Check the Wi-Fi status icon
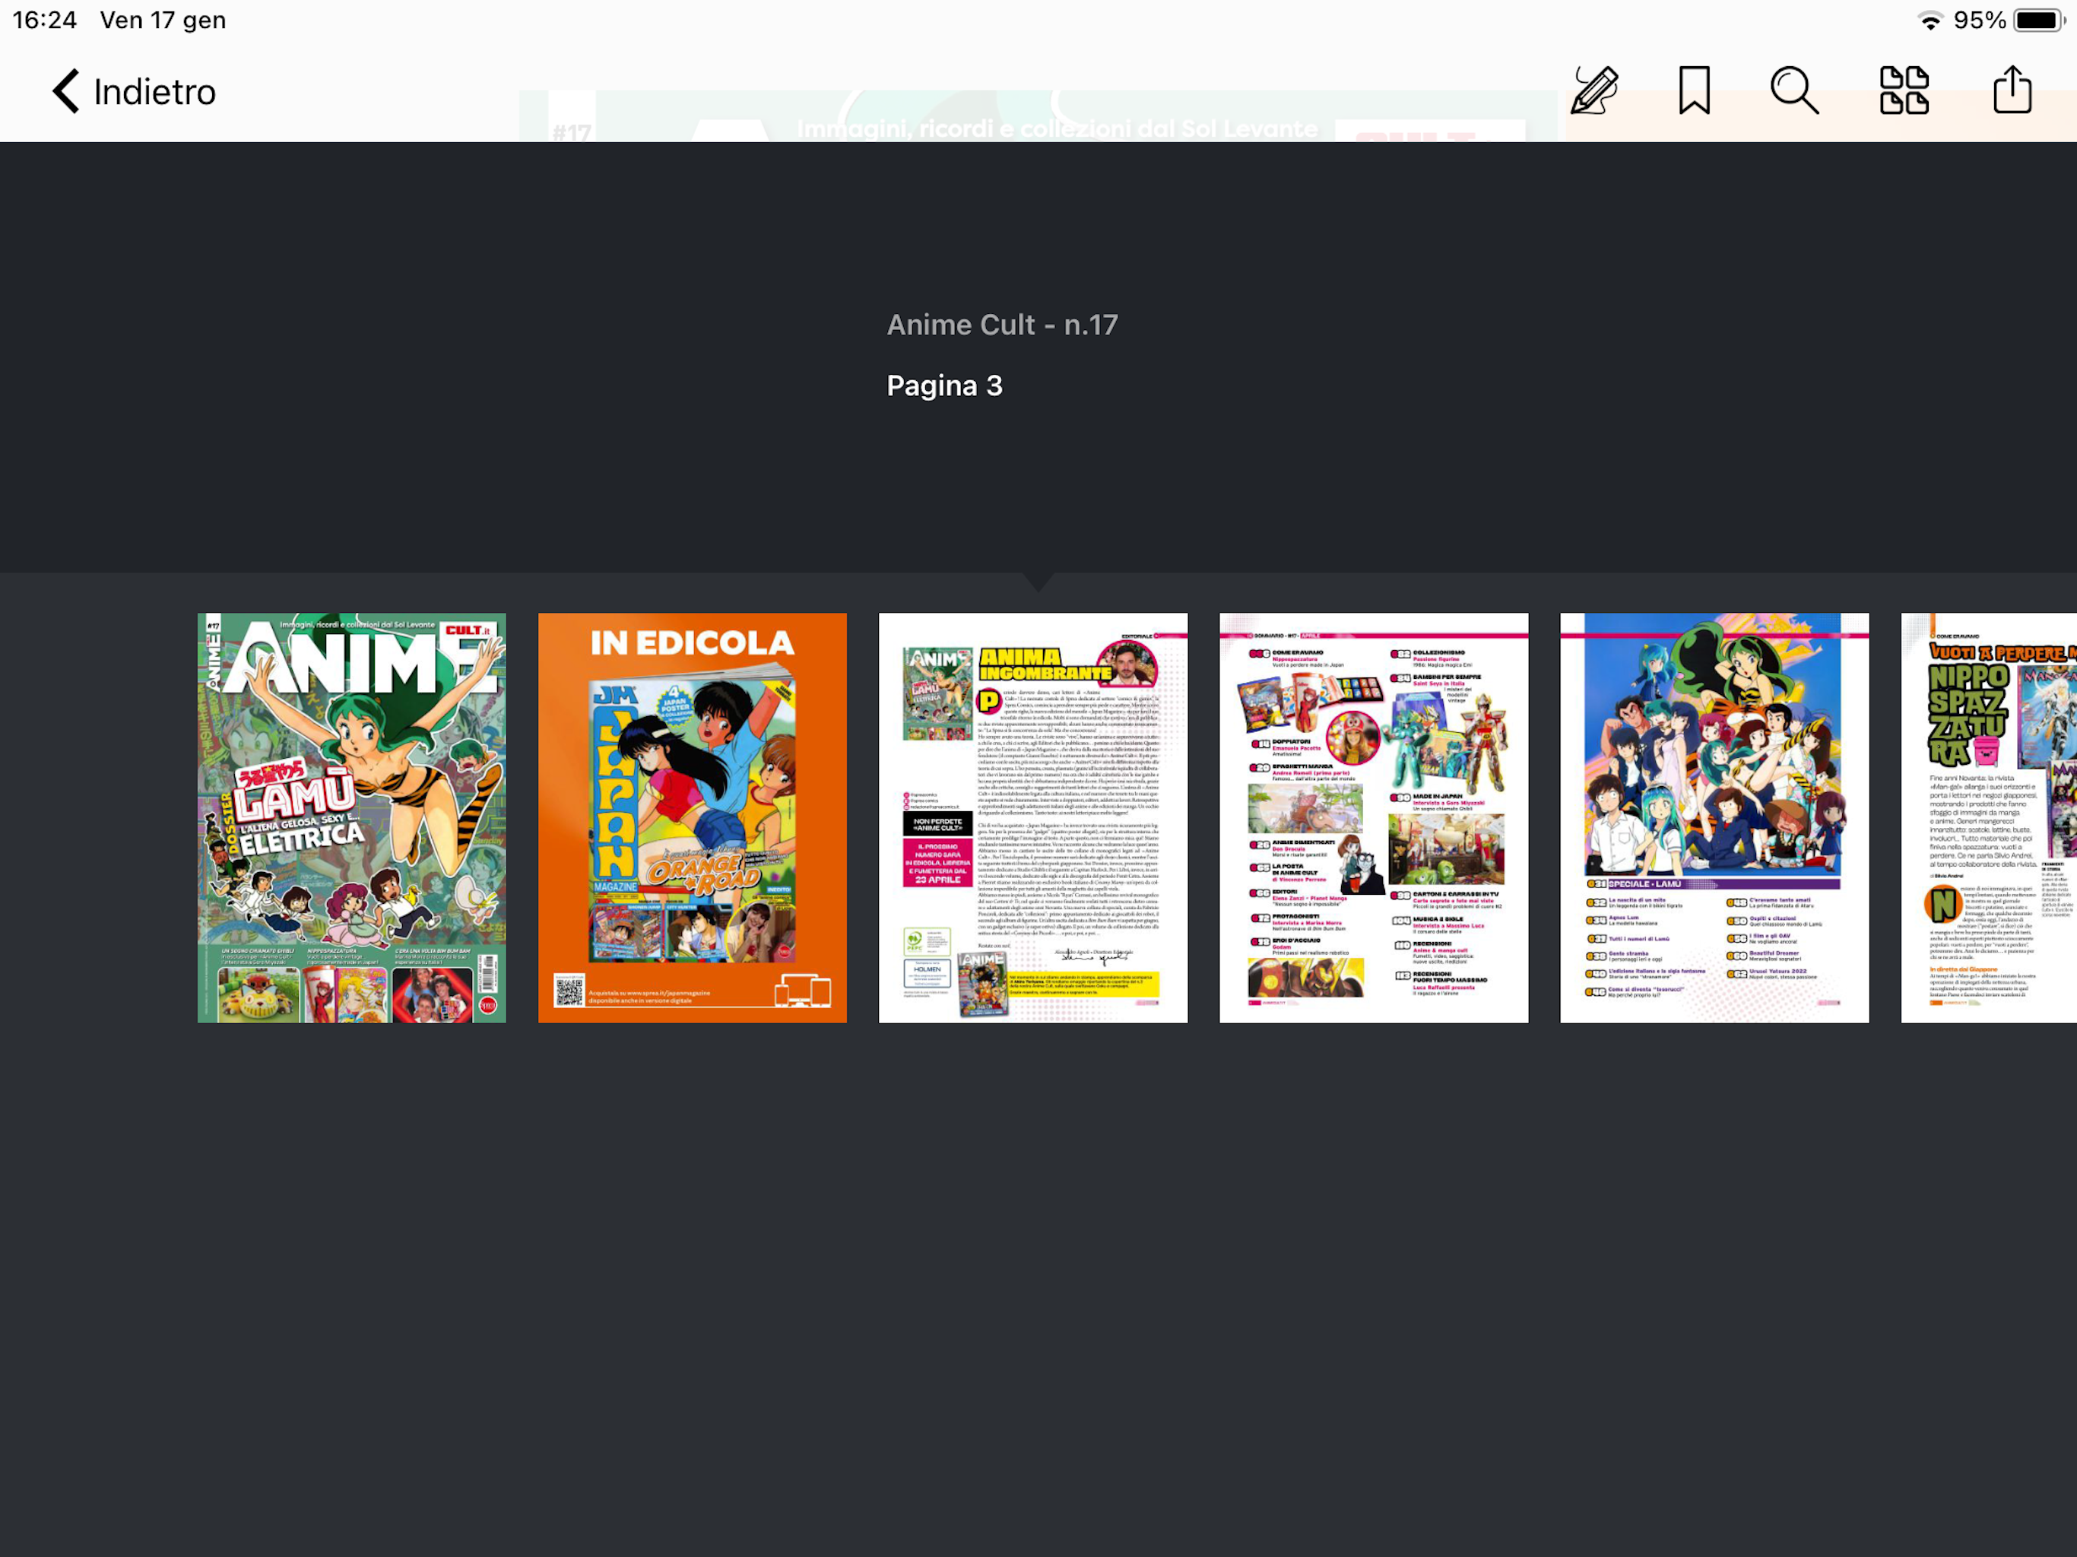Screen dimensions: 2077x1557 click(1930, 21)
